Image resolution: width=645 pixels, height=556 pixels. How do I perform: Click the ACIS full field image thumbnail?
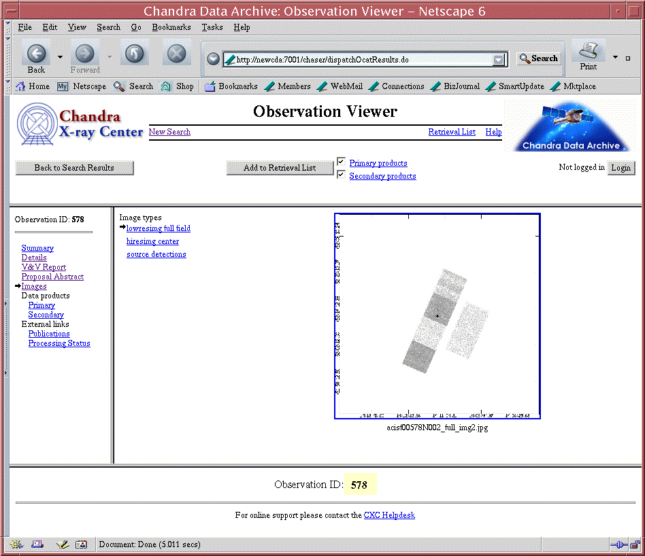tap(437, 316)
